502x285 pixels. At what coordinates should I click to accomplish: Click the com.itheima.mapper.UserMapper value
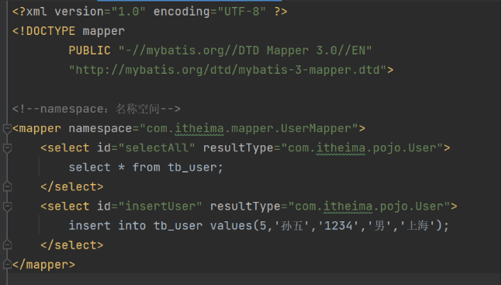(249, 129)
